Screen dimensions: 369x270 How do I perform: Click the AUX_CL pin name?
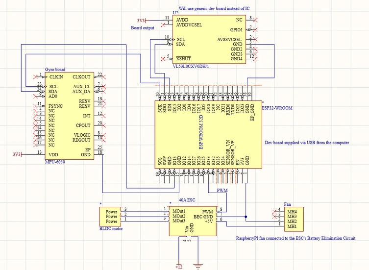pyautogui.click(x=82, y=87)
